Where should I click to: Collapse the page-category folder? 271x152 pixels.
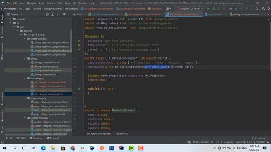coord(25,98)
